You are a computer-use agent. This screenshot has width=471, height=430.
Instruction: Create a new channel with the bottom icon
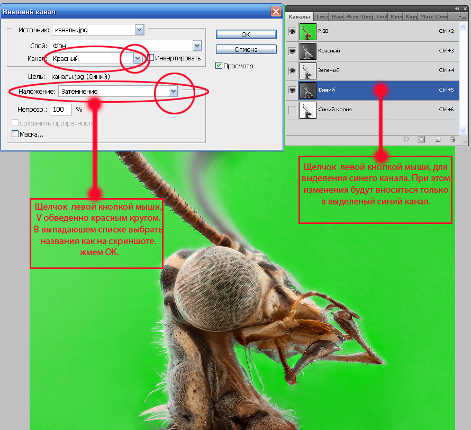pyautogui.click(x=438, y=139)
